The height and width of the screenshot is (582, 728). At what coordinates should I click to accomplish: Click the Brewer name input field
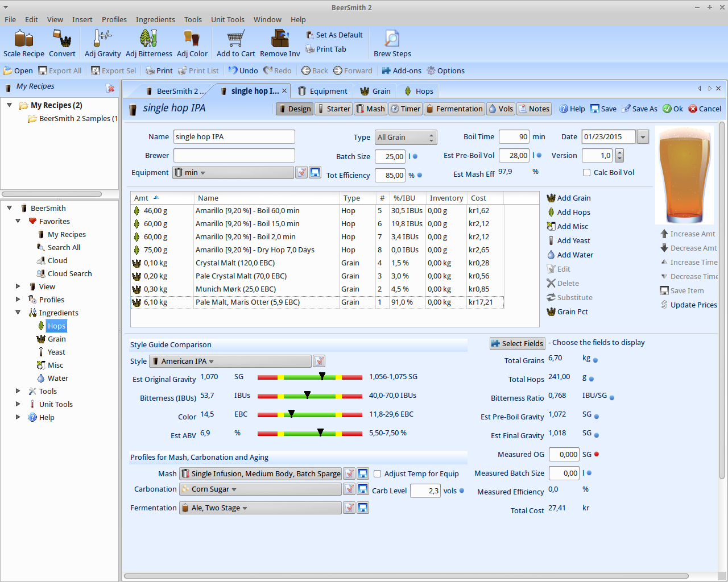(234, 155)
